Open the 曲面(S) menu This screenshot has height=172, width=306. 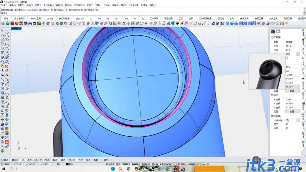point(38,5)
